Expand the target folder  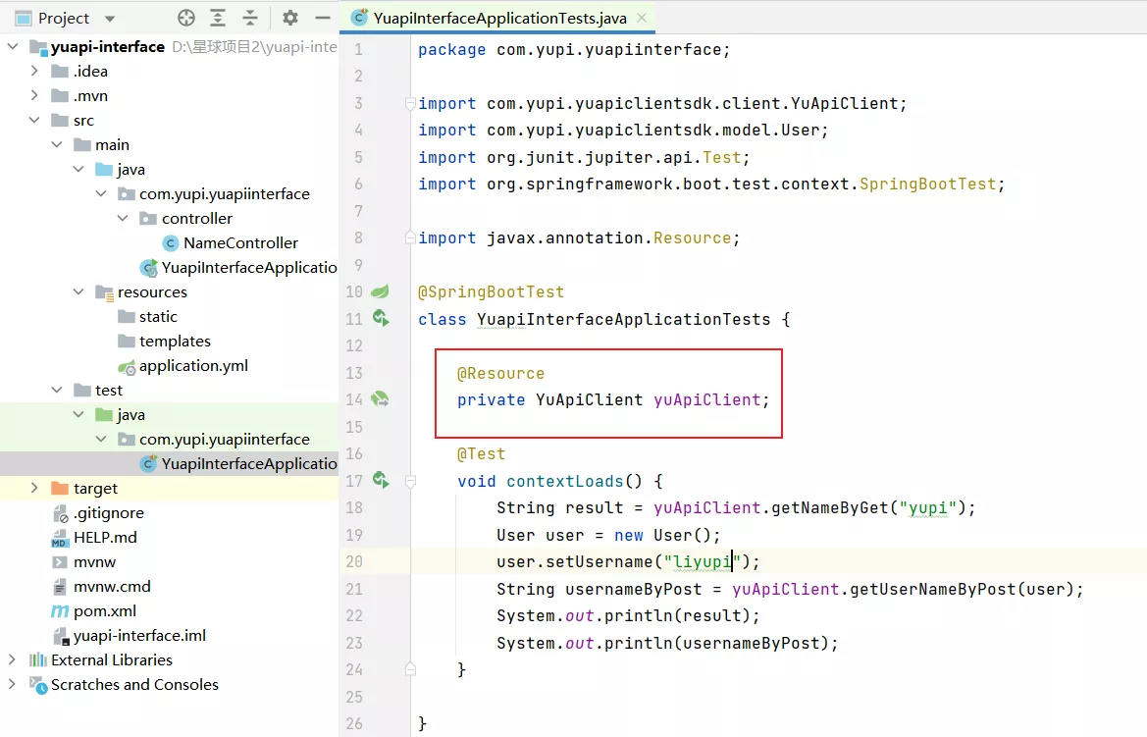[x=34, y=488]
